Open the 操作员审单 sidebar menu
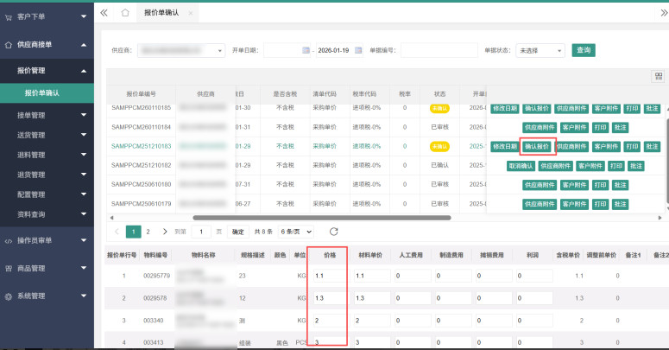 pyautogui.click(x=47, y=240)
